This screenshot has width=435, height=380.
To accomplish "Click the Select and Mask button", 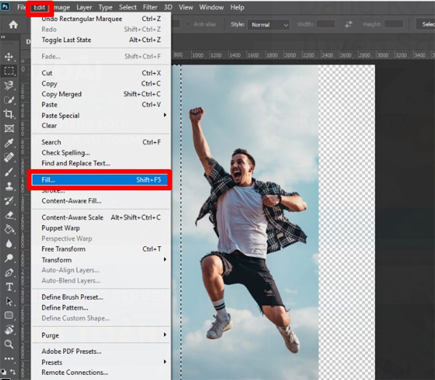I will 425,24.
